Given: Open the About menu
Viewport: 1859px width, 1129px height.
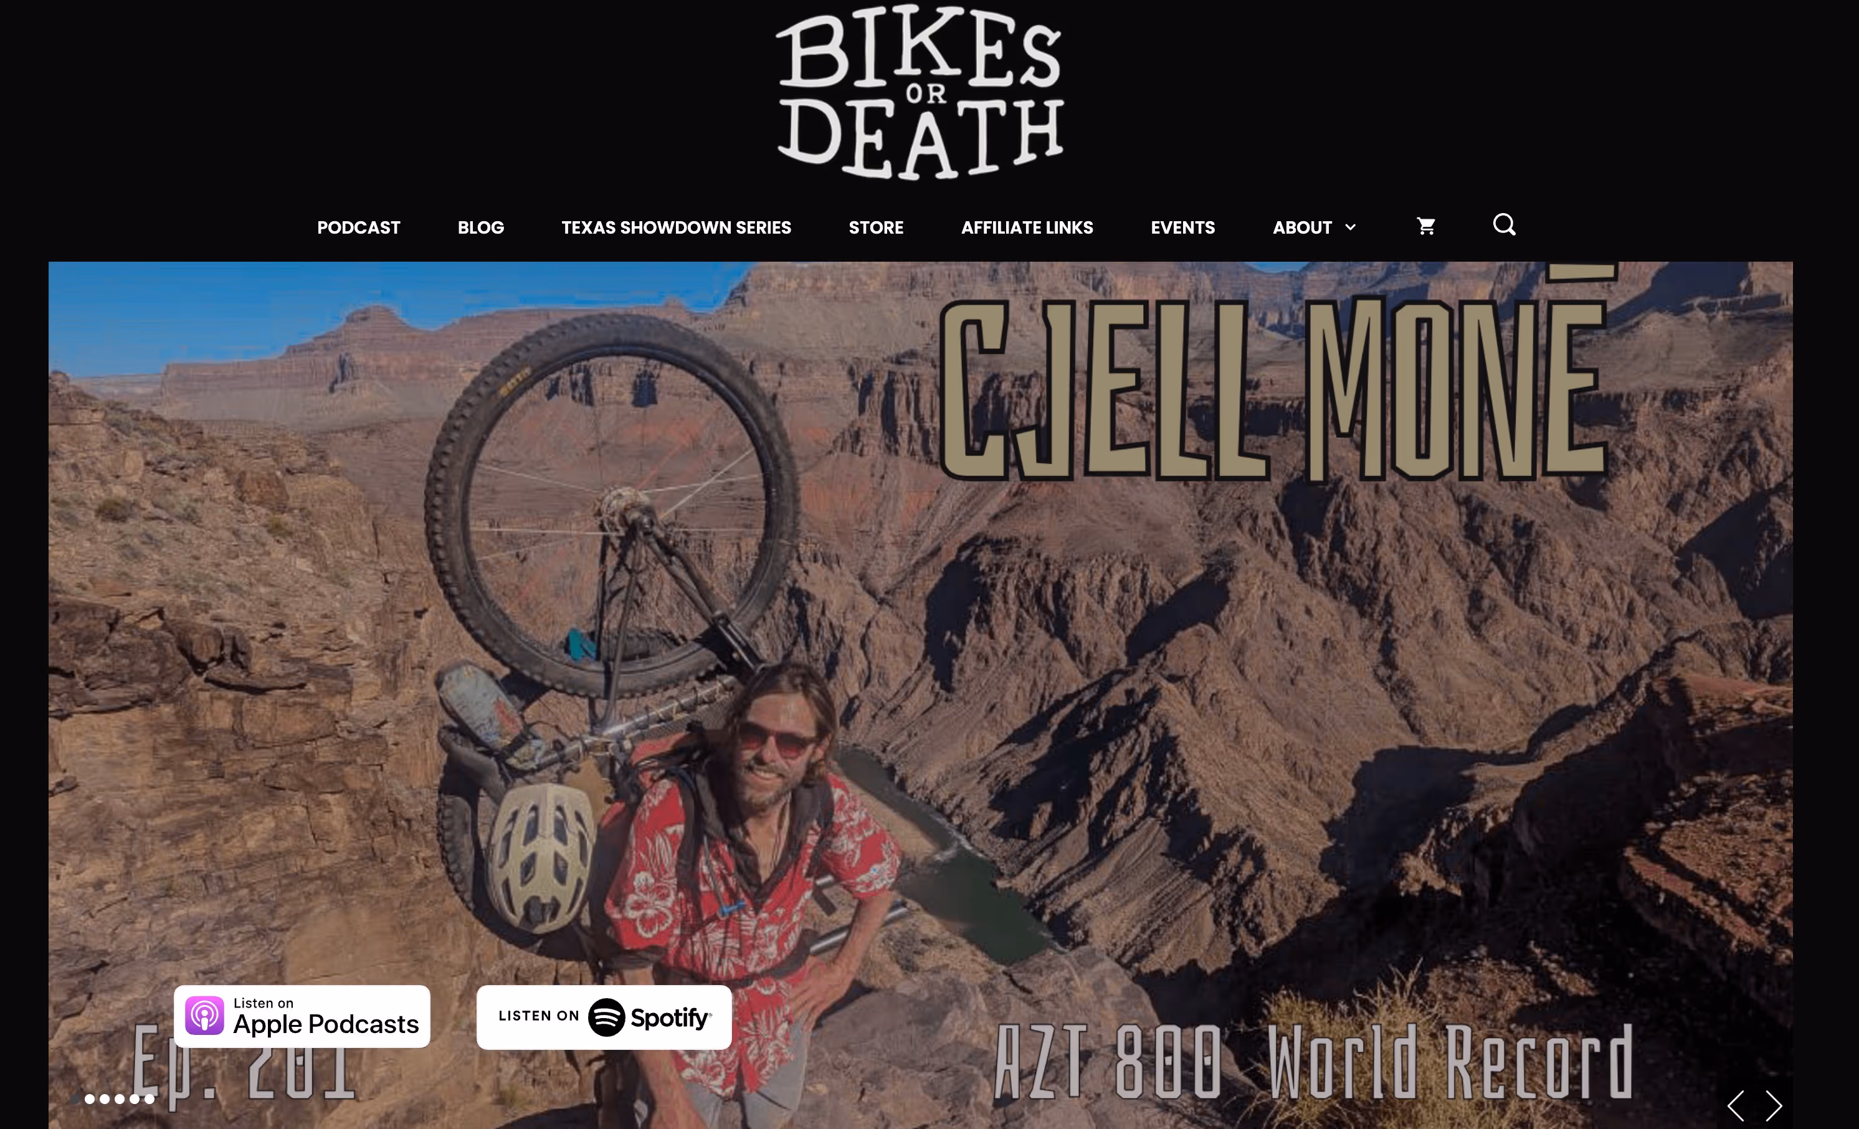Looking at the screenshot, I should (x=1302, y=227).
